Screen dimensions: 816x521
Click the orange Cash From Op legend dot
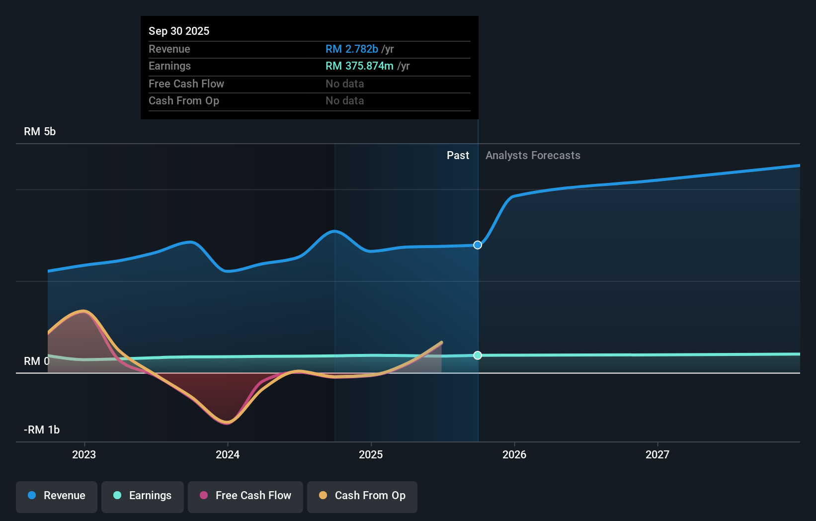pyautogui.click(x=323, y=496)
